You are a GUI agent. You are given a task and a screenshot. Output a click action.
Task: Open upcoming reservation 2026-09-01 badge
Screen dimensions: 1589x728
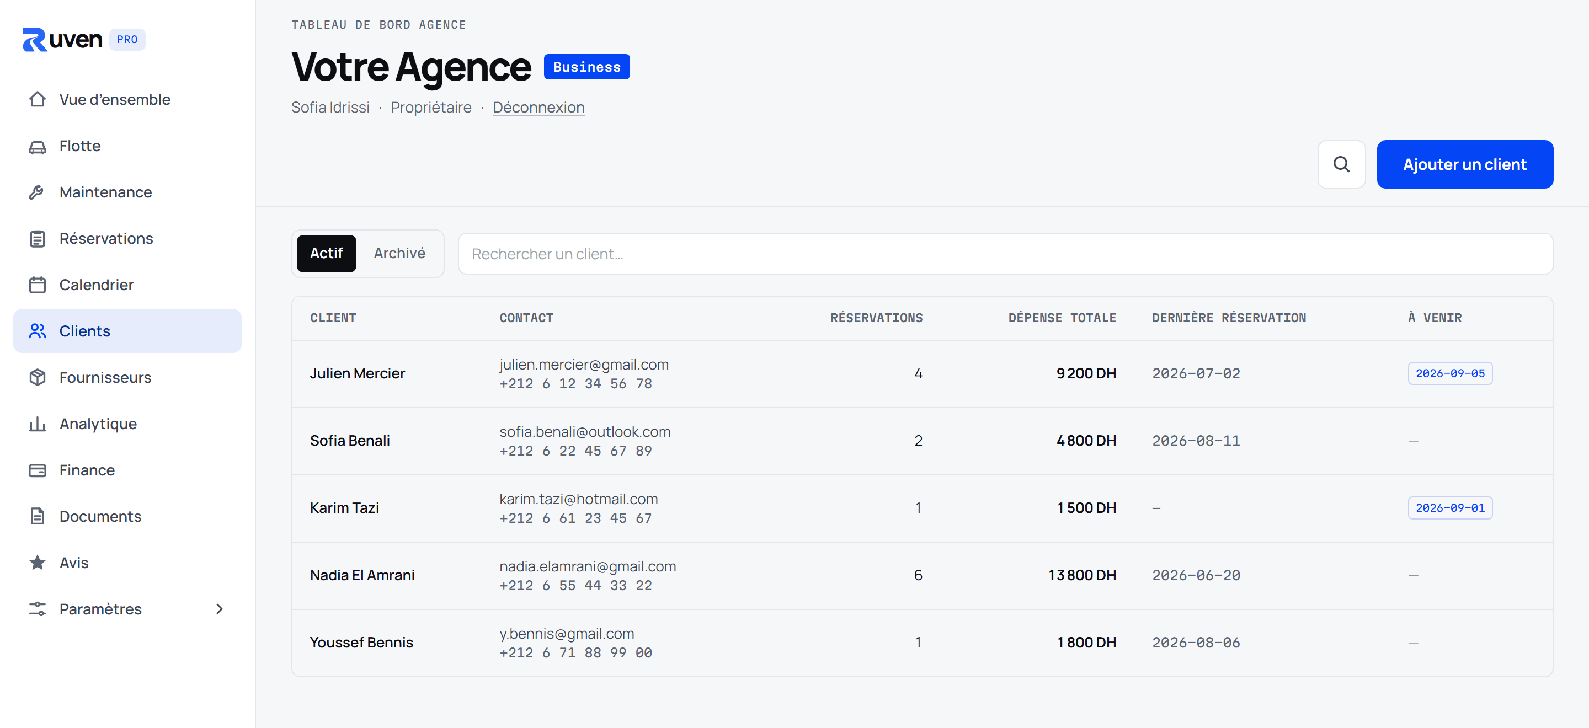point(1449,508)
